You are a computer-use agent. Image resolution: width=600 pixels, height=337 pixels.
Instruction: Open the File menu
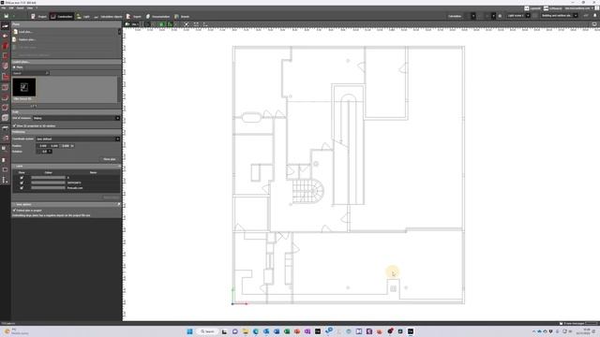4,8
